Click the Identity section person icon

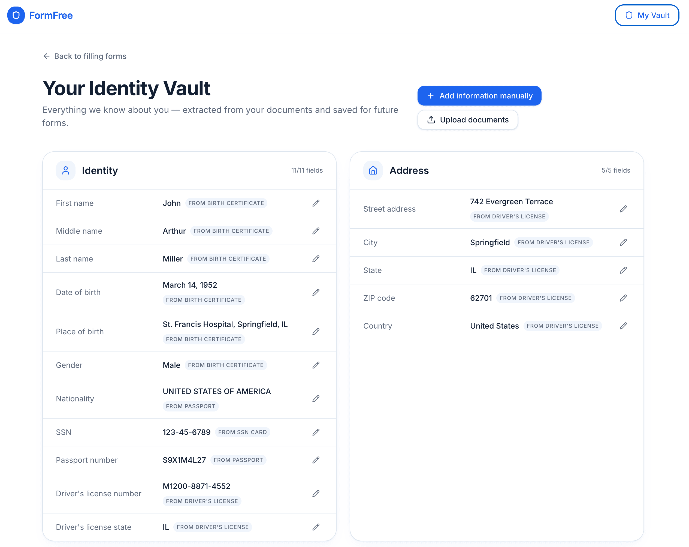65,170
